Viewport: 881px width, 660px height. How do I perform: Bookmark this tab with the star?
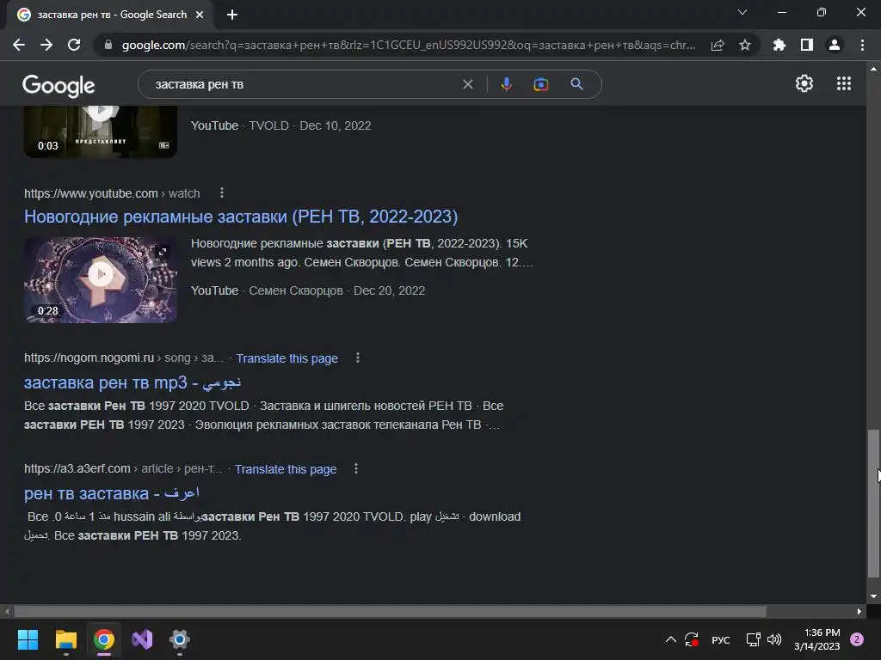pyautogui.click(x=744, y=45)
